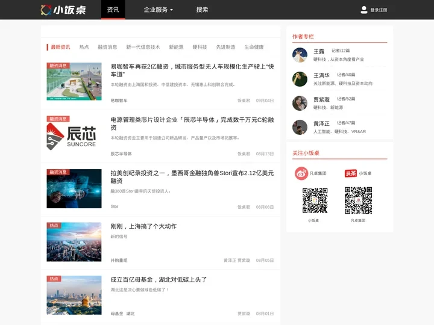
Task: Click the summary 本轮融资由上海国和投资
Action: (x=173, y=85)
